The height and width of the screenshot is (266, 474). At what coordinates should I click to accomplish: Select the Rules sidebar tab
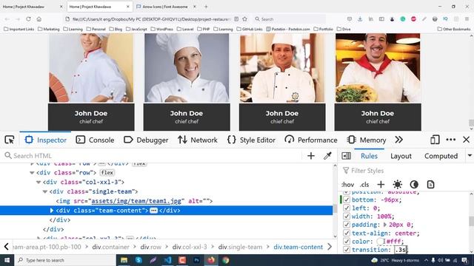[x=369, y=156]
